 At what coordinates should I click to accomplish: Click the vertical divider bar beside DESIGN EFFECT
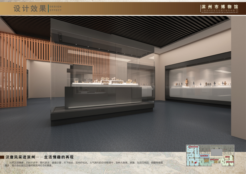(x=48, y=8)
